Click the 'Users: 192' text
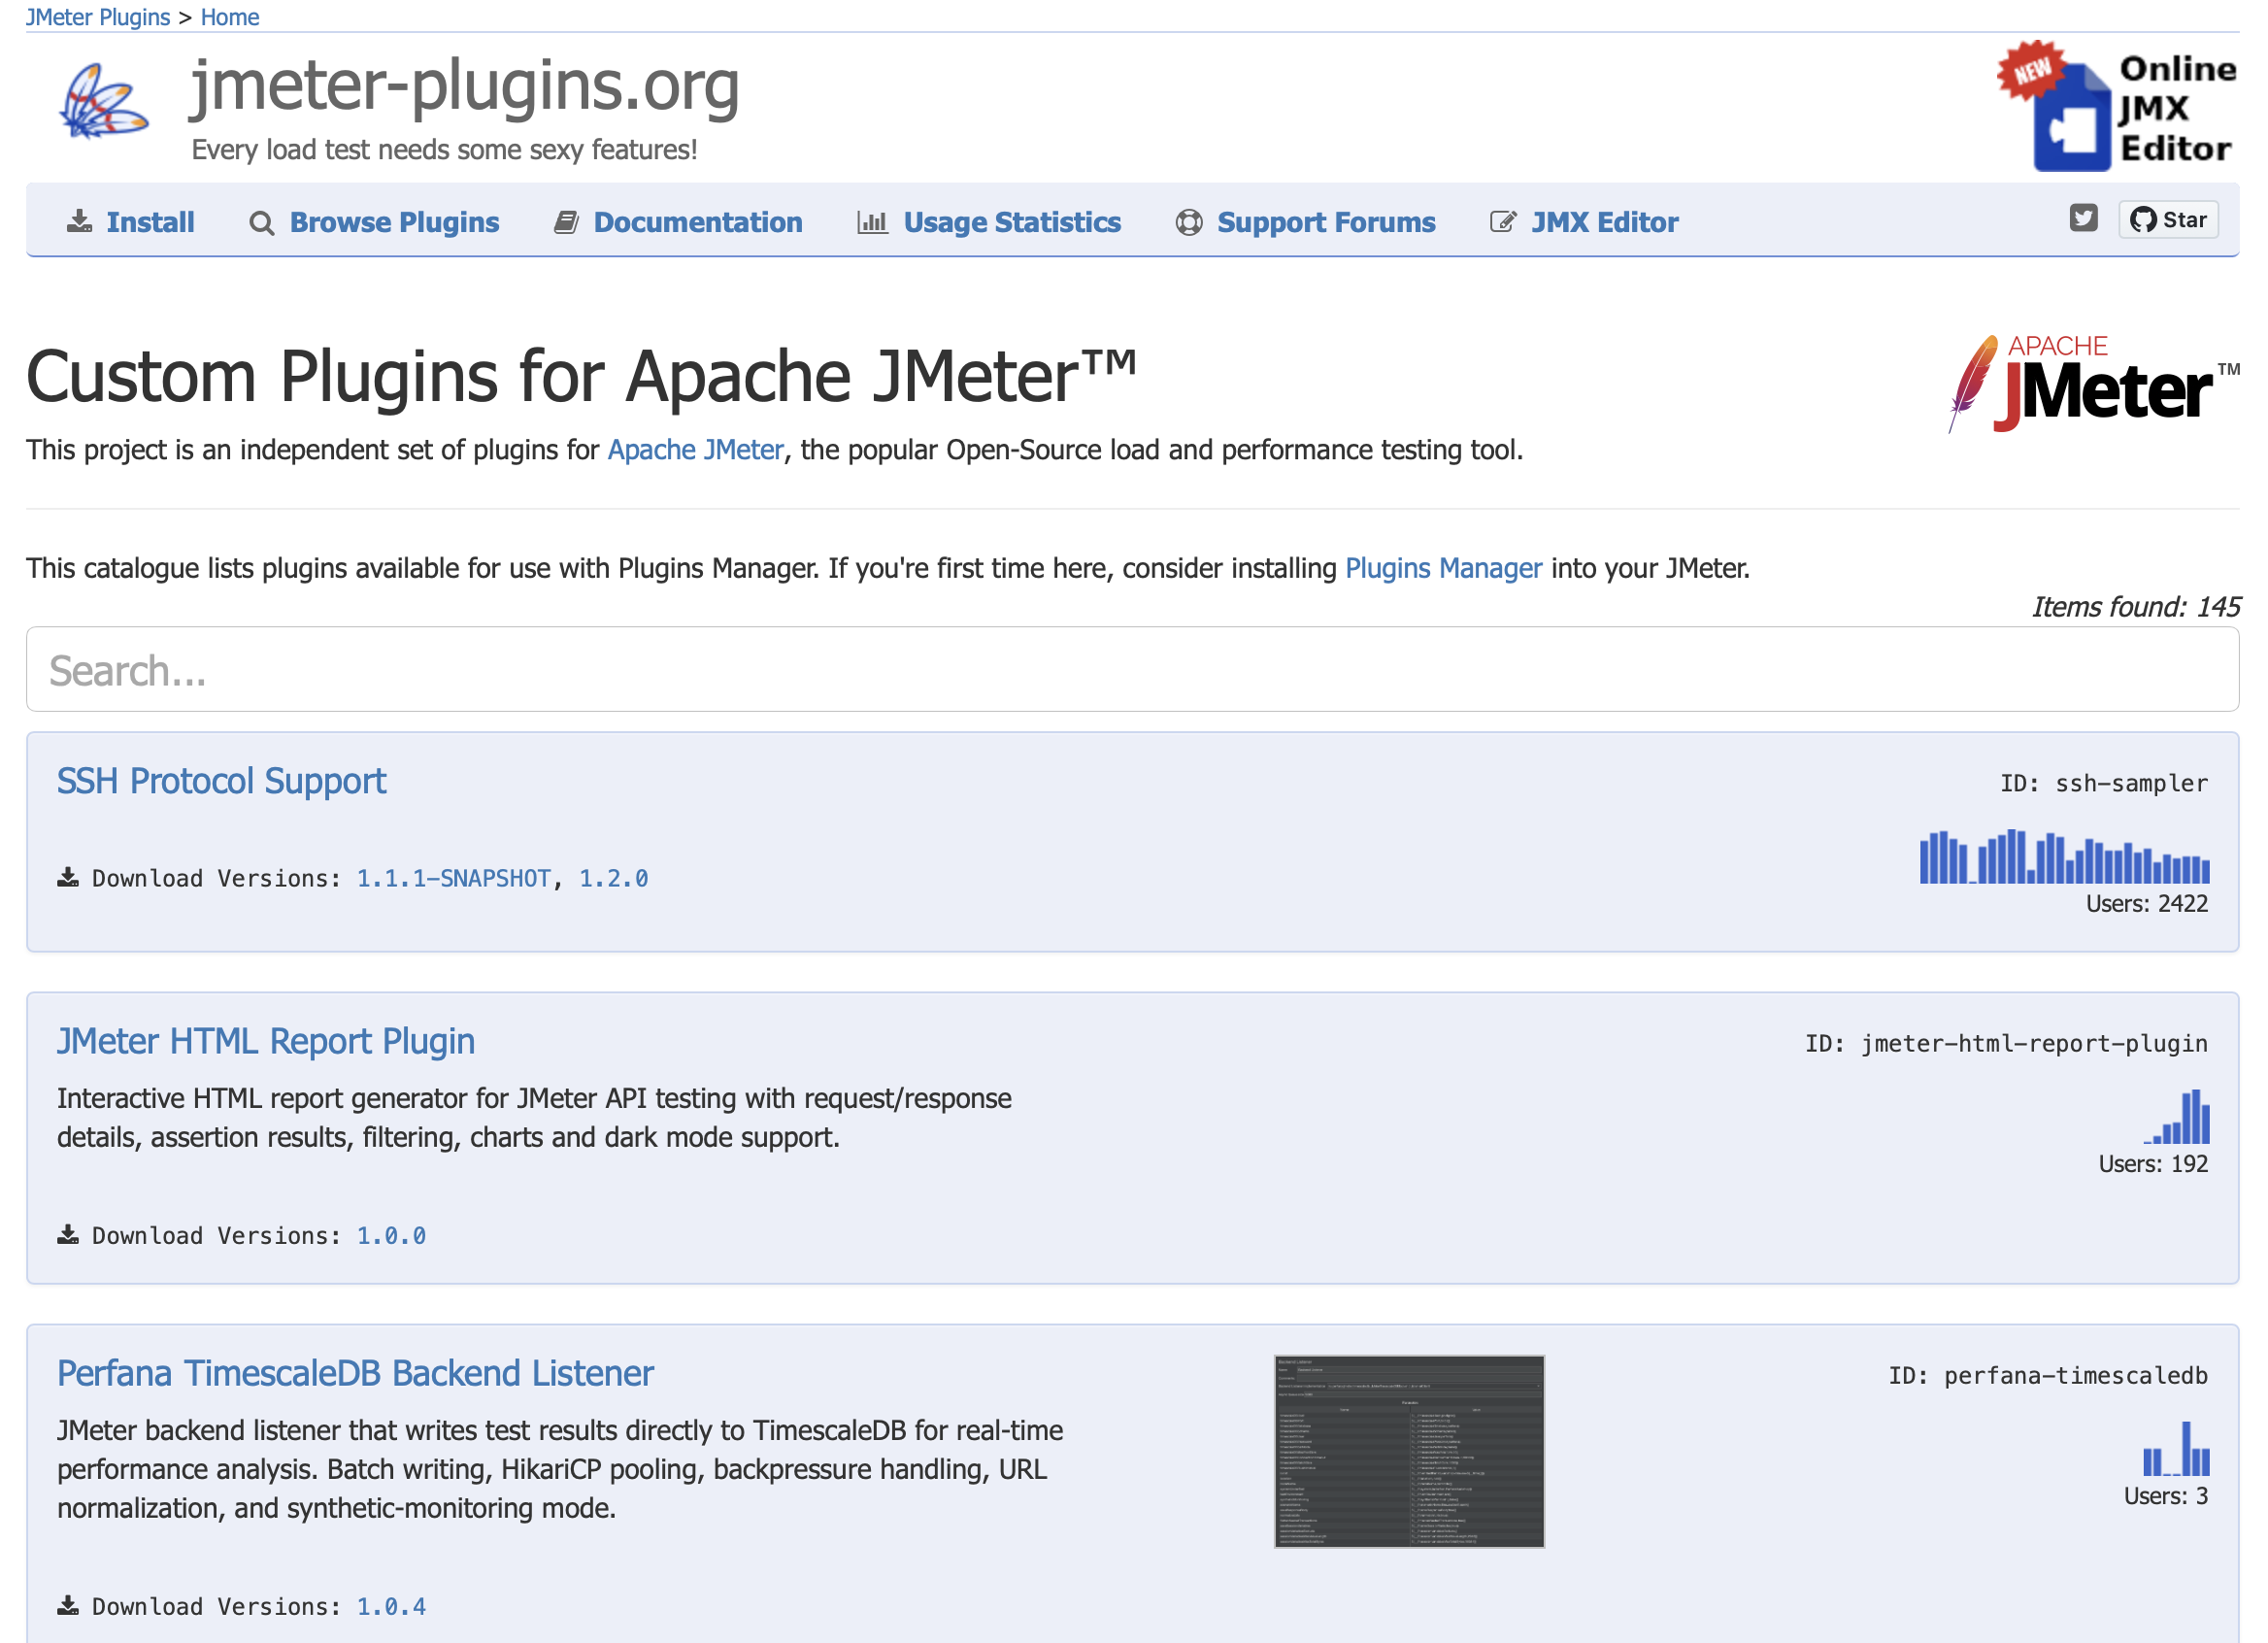Image resolution: width=2268 pixels, height=1643 pixels. pyautogui.click(x=2153, y=1163)
